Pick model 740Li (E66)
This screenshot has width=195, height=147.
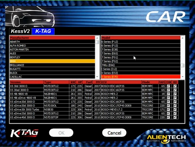[x=141, y=65]
